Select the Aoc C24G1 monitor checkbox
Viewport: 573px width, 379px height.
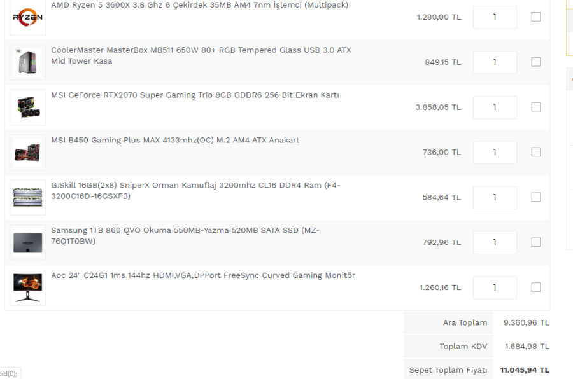(535, 287)
